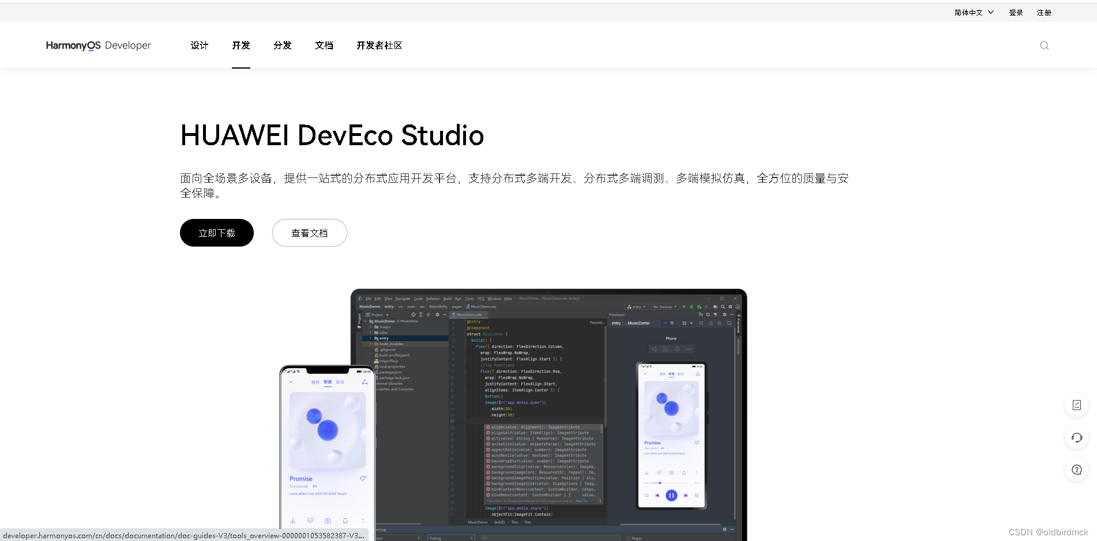
Task: Click the 注册 register link
Action: coord(1044,13)
